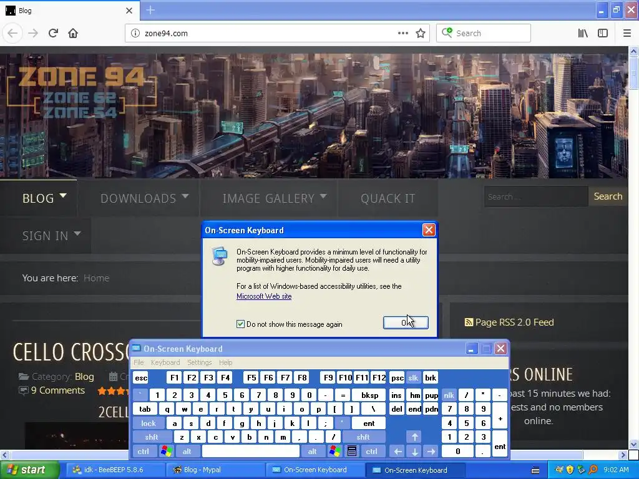Bookmark this page with the star icon

pos(421,34)
